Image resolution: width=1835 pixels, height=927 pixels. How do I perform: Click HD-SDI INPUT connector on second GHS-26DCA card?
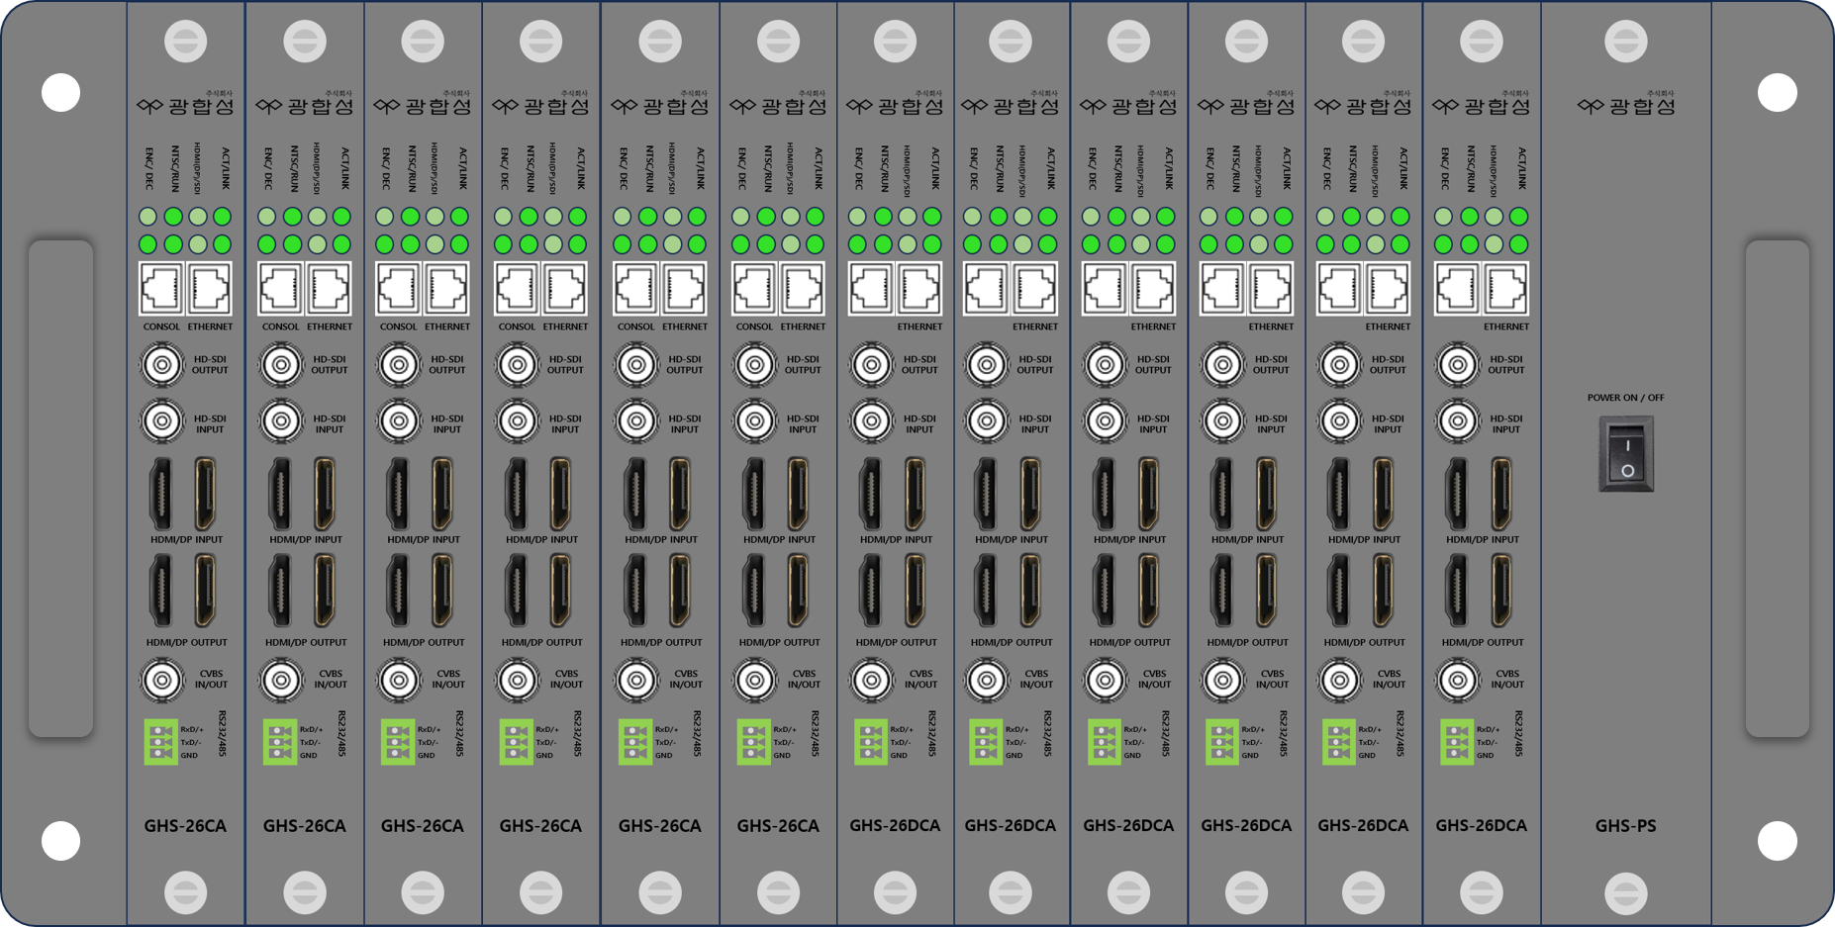click(987, 421)
